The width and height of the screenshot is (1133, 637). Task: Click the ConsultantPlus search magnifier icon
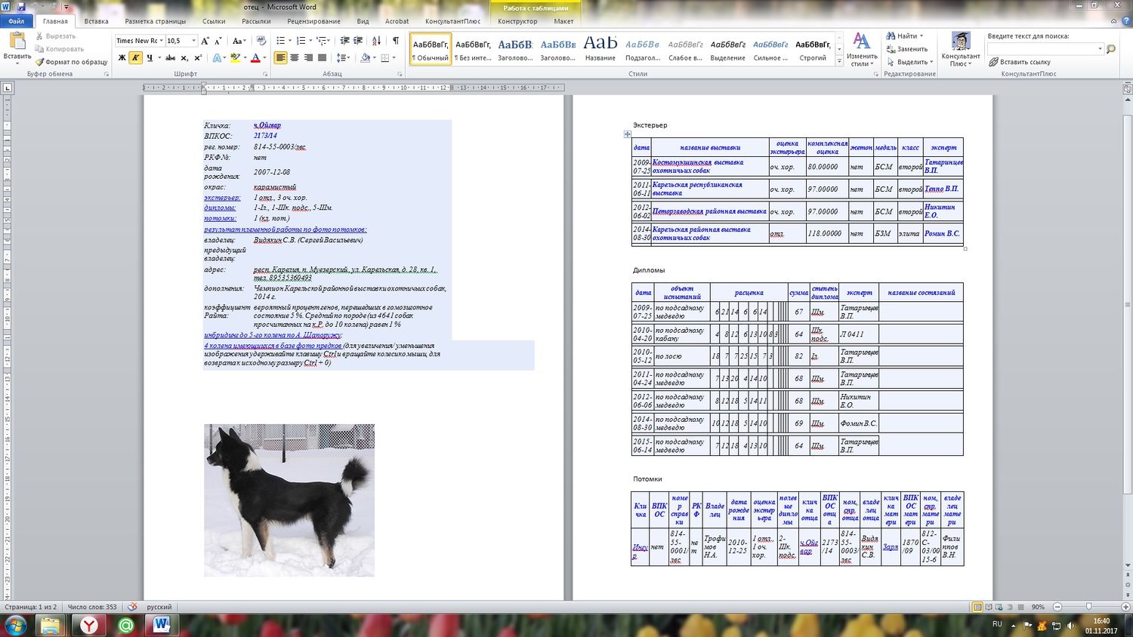coord(1110,49)
